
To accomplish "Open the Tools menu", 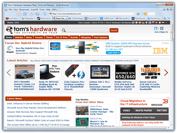I will (x=42, y=10).
